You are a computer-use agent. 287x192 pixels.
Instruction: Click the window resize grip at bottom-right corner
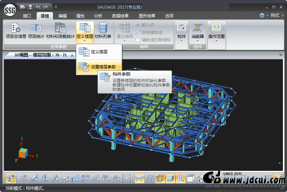point(283,188)
